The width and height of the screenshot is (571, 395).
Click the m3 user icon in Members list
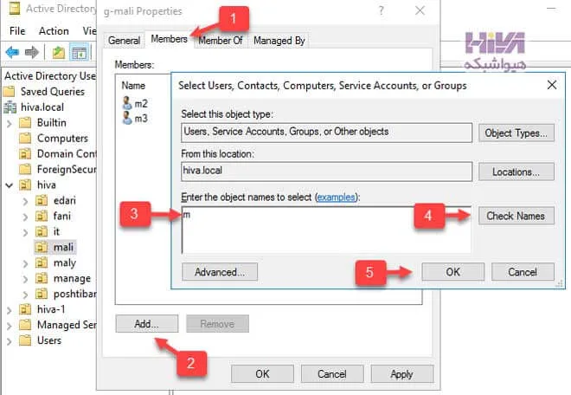[x=126, y=118]
